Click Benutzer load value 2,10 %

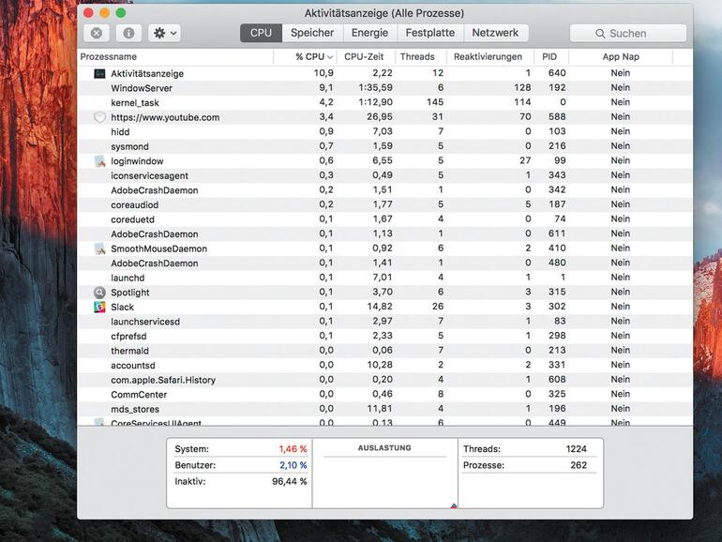click(x=293, y=465)
